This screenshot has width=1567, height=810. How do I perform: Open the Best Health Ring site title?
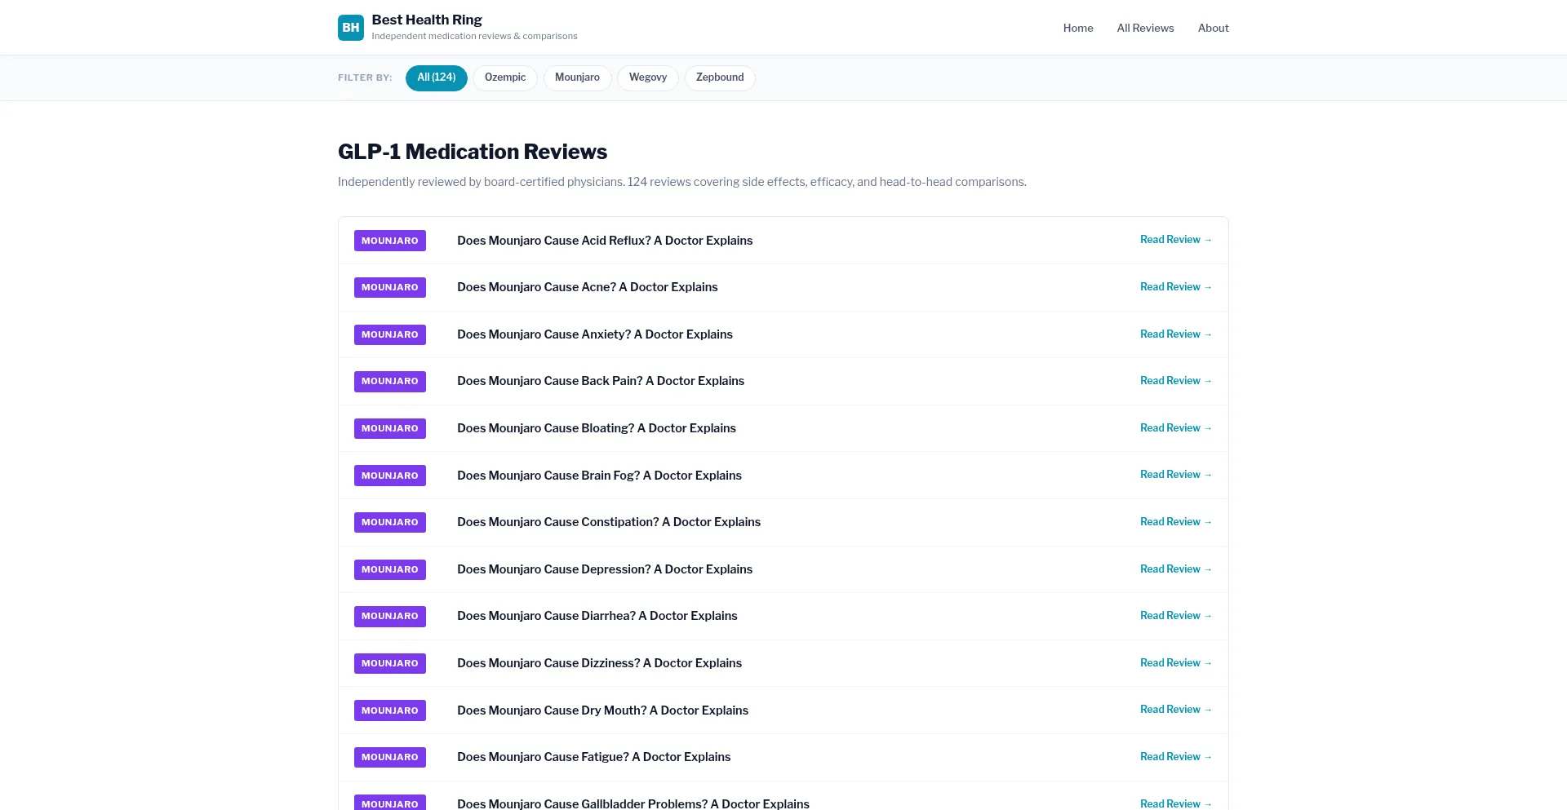pos(427,20)
